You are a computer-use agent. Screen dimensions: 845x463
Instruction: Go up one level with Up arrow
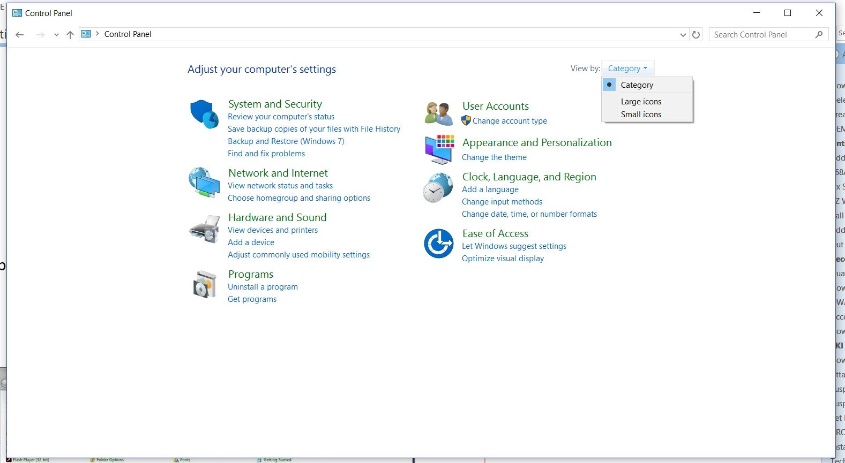70,35
